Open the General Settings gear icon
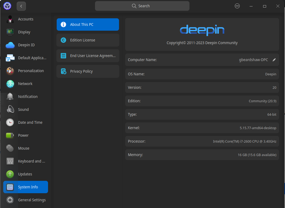Screen dimensions: 285x208 click(x=10, y=200)
